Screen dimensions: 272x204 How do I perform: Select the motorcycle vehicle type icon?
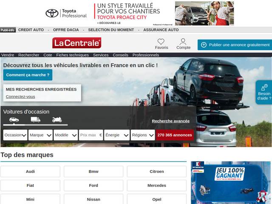[57, 119]
